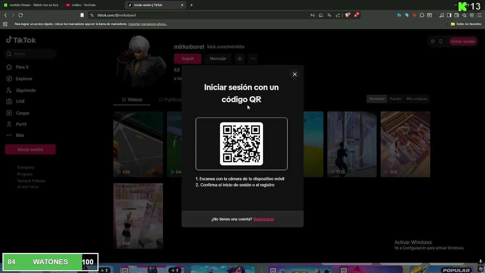Click the bookmark icon beside the address bar
This screenshot has width=485, height=273.
(82, 15)
